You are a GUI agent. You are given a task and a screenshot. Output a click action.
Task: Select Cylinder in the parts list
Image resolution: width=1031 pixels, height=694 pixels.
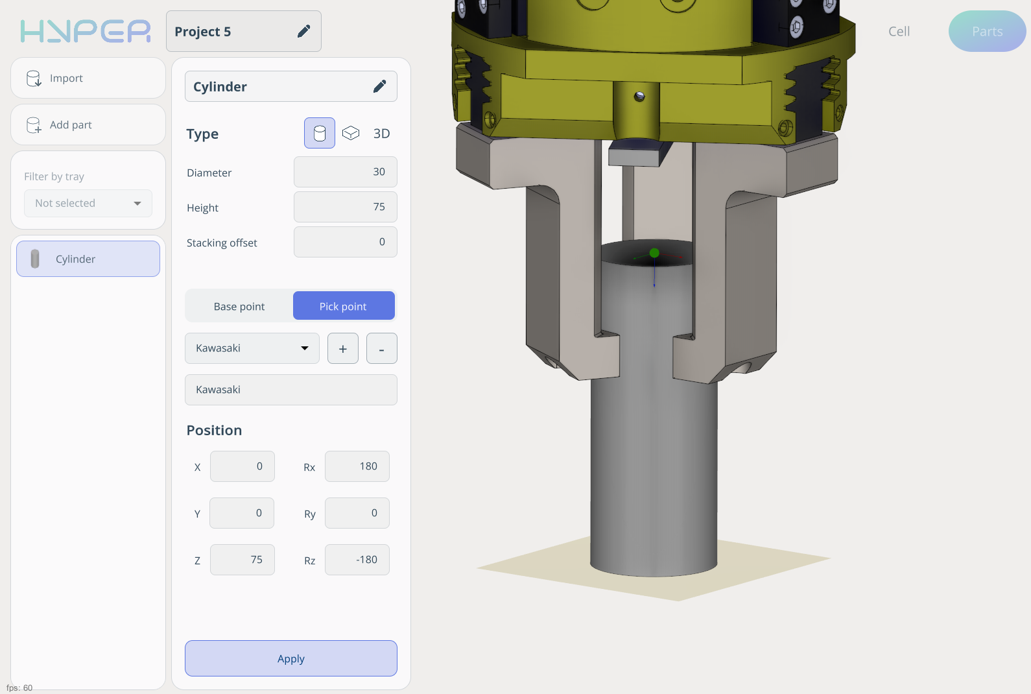88,259
